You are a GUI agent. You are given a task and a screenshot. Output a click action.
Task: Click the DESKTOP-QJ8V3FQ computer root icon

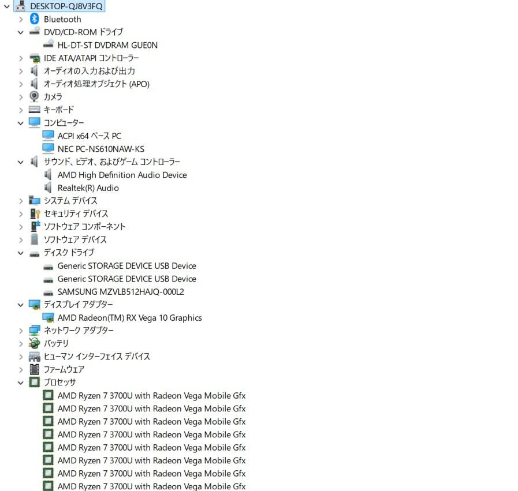[x=20, y=6]
